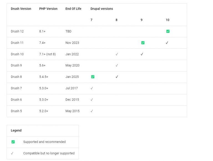
Task: Click the Drupal 8 tick in the Drush 9 row
Action: [117, 66]
